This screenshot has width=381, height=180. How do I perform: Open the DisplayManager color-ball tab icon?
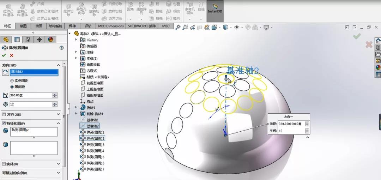coord(50,40)
